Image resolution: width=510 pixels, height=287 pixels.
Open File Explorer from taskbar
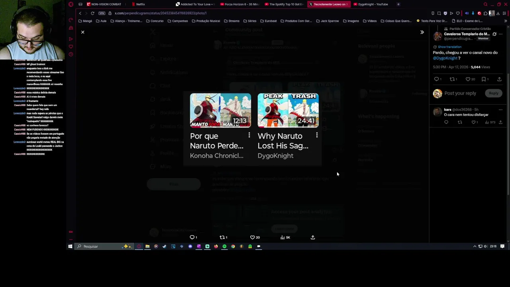pyautogui.click(x=147, y=246)
